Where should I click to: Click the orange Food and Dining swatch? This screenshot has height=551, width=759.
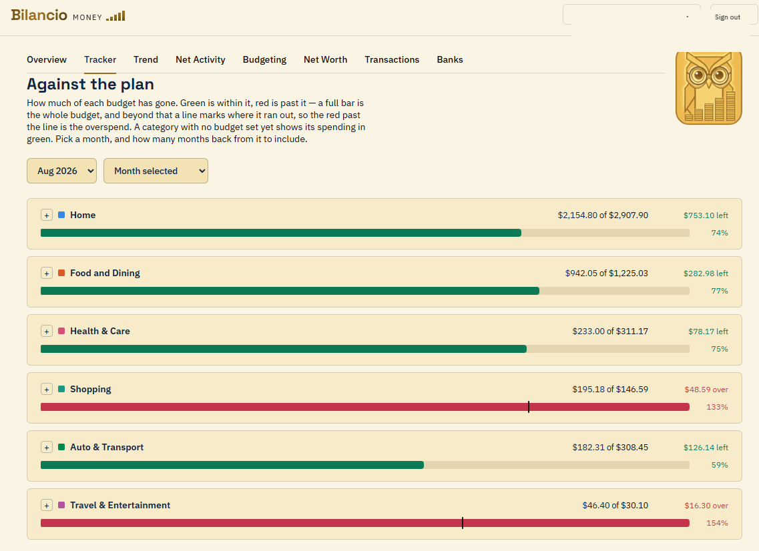pos(61,273)
